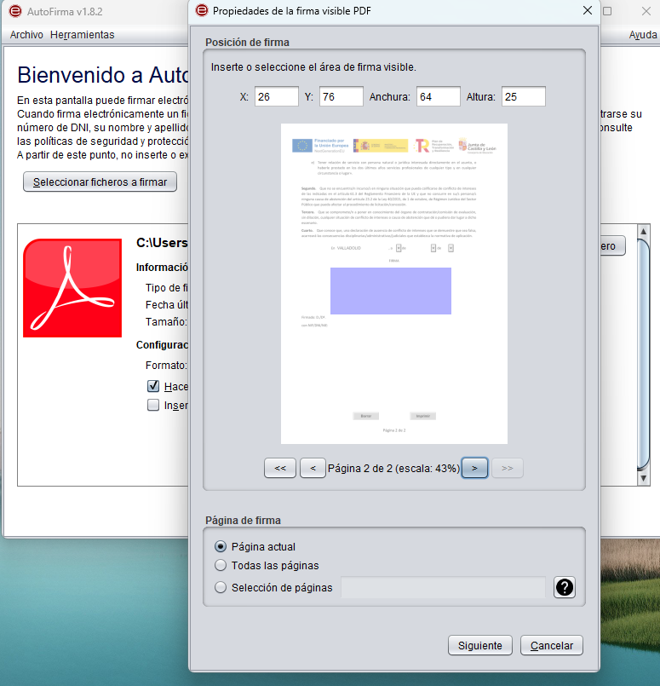Click the Cancelar button
This screenshot has width=660, height=686.
pos(552,645)
